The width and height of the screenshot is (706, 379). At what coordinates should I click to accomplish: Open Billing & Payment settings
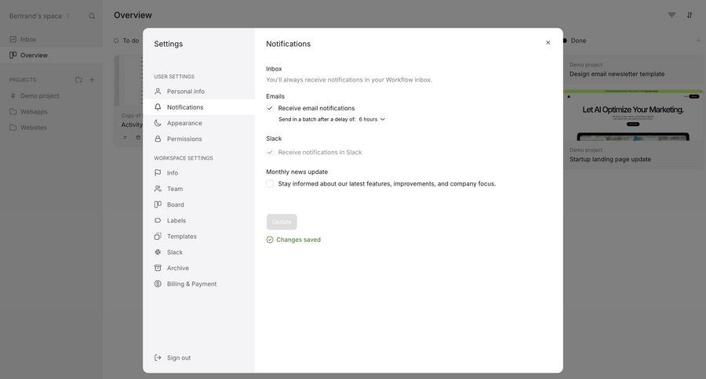pos(191,283)
